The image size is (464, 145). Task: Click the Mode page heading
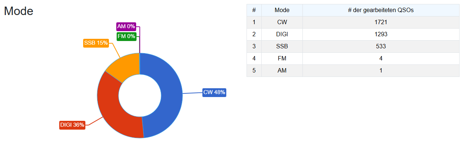(x=19, y=11)
